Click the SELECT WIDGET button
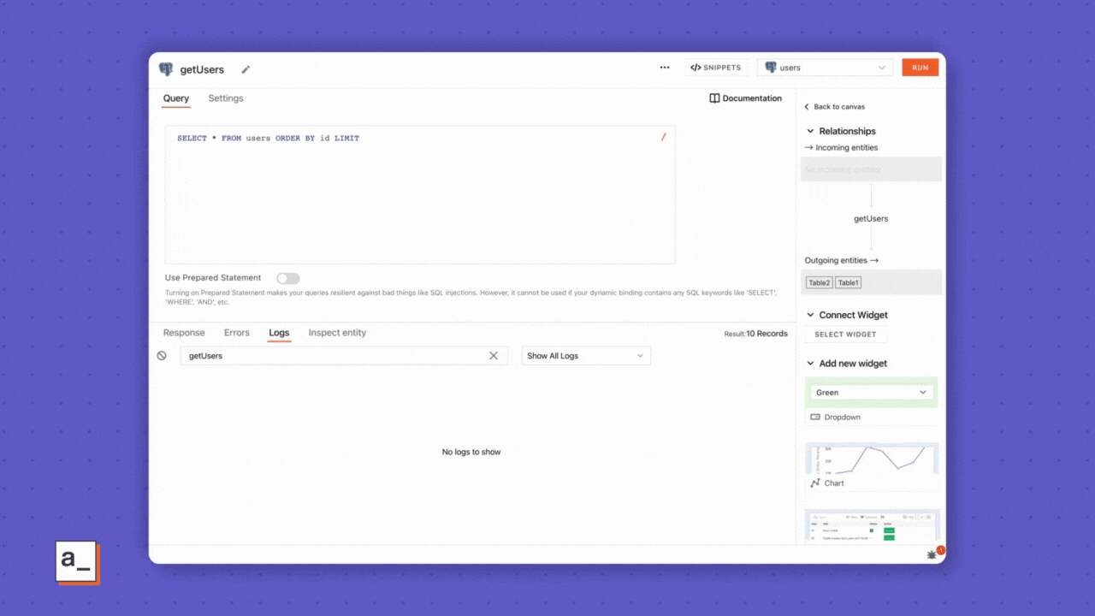This screenshot has width=1095, height=616. [x=845, y=335]
